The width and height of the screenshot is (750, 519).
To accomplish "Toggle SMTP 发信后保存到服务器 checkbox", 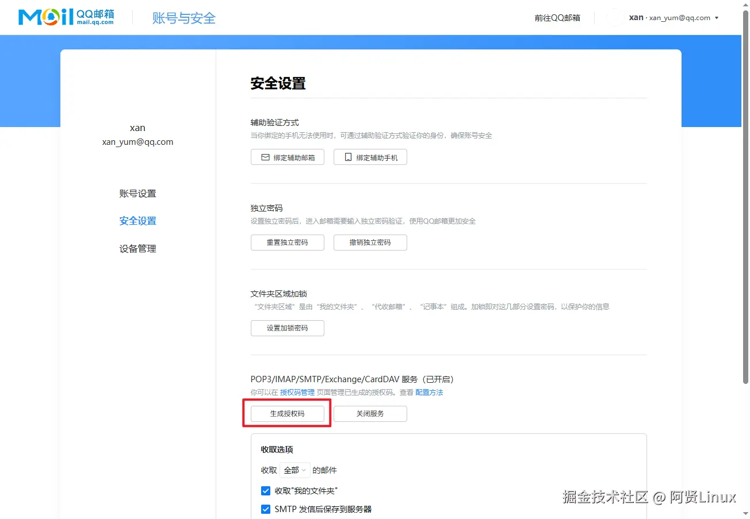I will [x=266, y=509].
